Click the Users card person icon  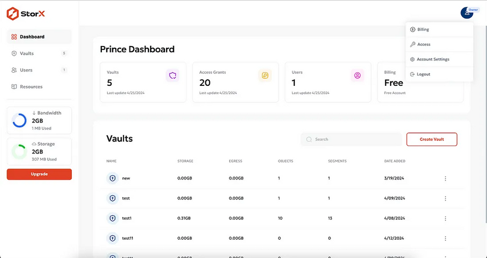pos(358,75)
